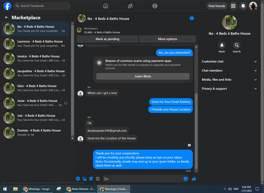264x193 pixels.
Task: Click the 'Yes, are you interested?' message
Action: click(174, 53)
